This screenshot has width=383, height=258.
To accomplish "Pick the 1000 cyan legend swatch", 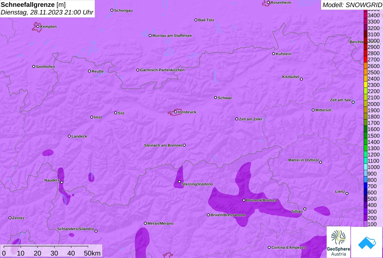I will (x=365, y=167).
